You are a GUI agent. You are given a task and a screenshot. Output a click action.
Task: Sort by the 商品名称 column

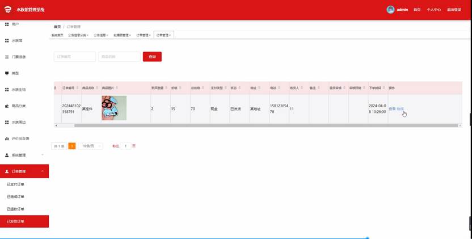pyautogui.click(x=97, y=88)
